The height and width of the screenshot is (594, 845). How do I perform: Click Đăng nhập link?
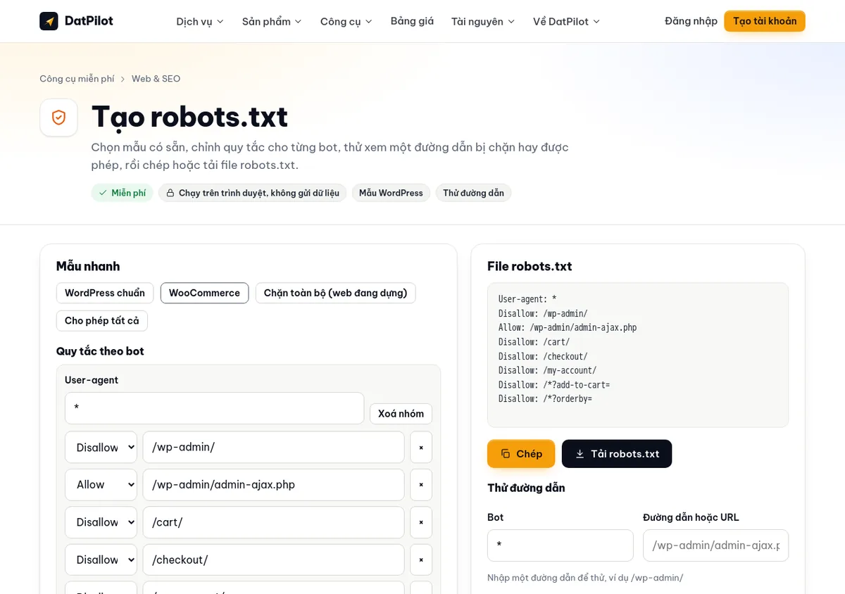(691, 21)
